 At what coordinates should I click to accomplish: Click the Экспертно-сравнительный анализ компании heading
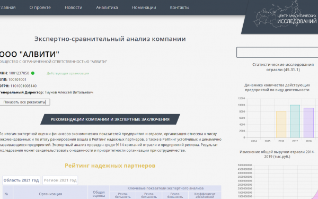[110, 39]
